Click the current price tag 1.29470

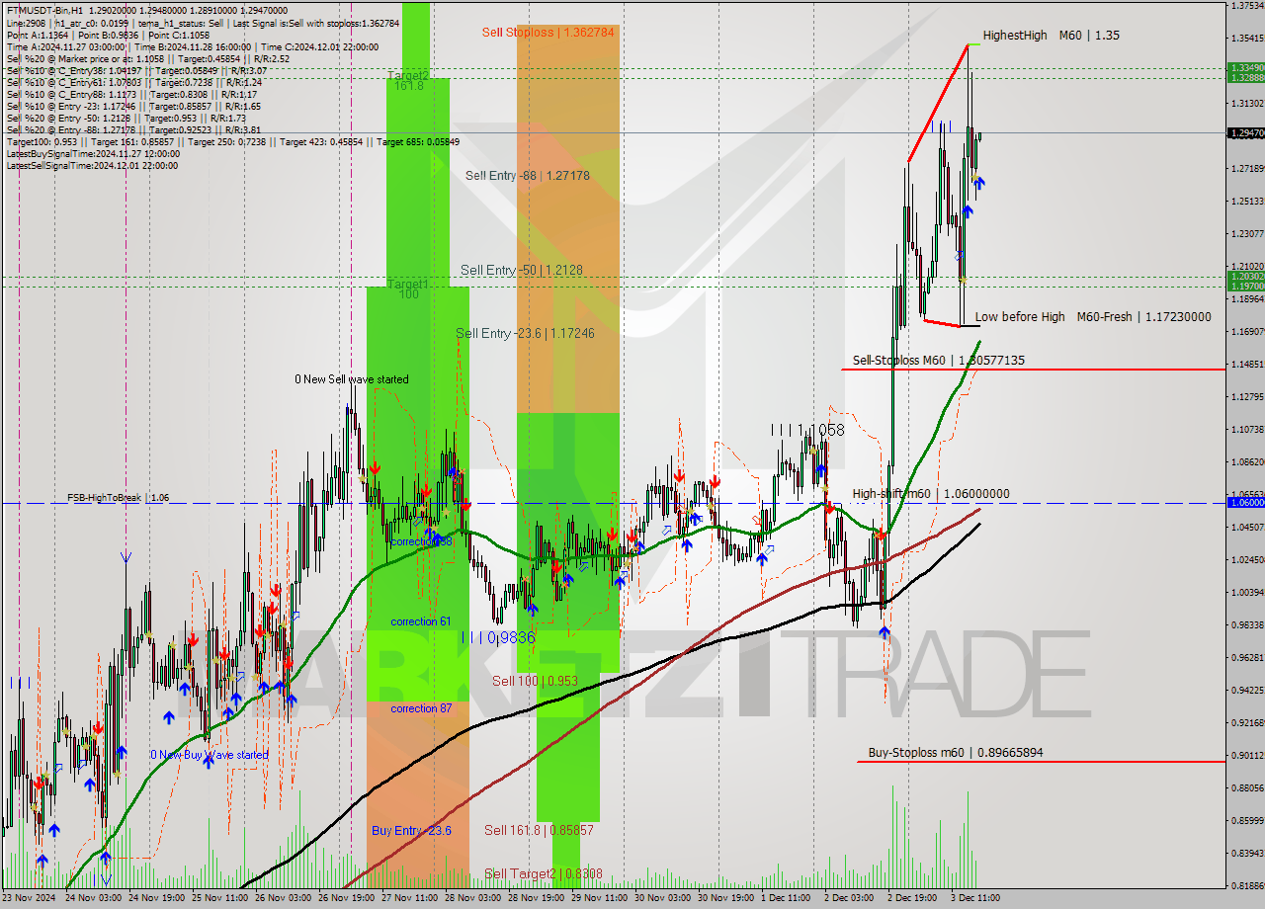(1245, 132)
